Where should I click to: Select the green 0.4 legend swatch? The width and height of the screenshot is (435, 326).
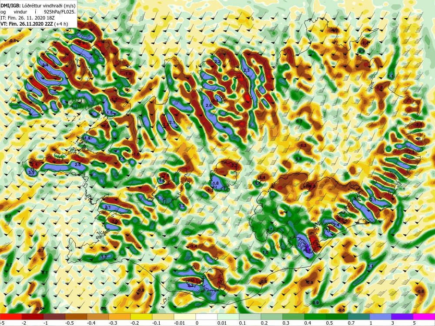(x=315, y=317)
